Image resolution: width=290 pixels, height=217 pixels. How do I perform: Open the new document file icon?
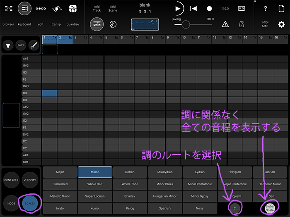point(281,9)
